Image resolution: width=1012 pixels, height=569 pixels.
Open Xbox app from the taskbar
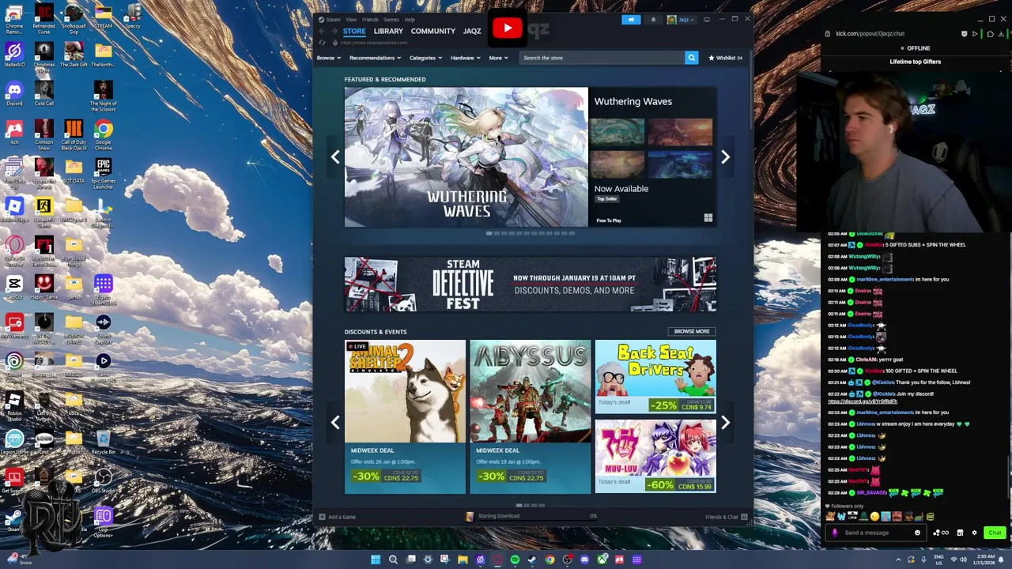[602, 560]
